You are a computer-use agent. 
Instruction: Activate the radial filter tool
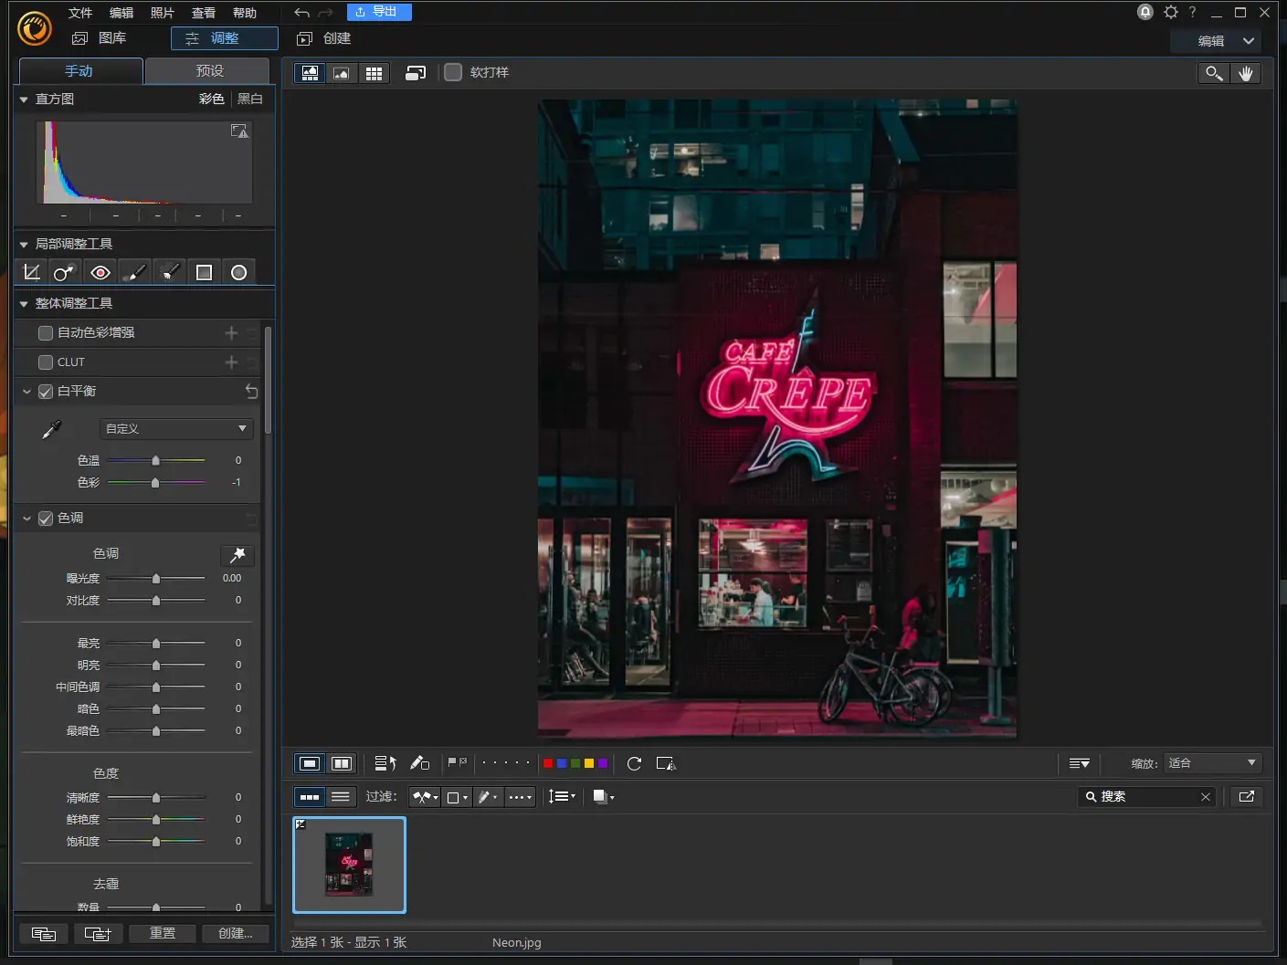[x=239, y=271]
